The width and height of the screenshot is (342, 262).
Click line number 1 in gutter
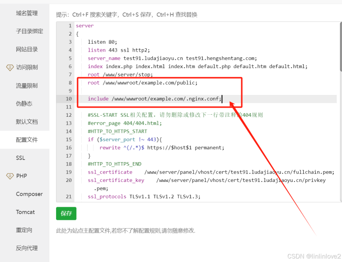[70, 26]
